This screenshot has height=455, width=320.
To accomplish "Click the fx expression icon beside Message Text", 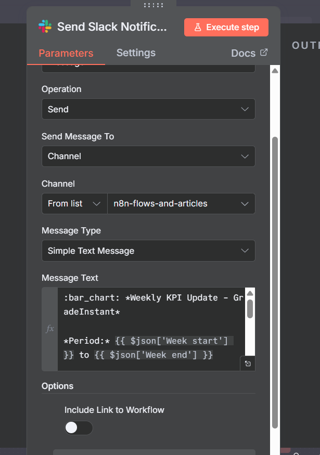I will click(x=50, y=329).
